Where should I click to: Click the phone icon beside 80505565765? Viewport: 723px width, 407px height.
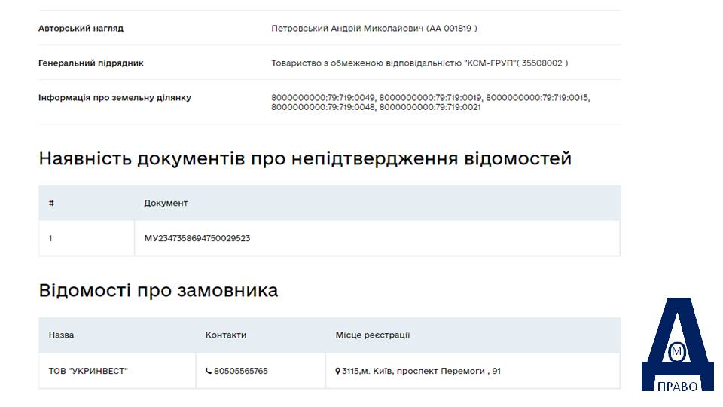click(209, 371)
